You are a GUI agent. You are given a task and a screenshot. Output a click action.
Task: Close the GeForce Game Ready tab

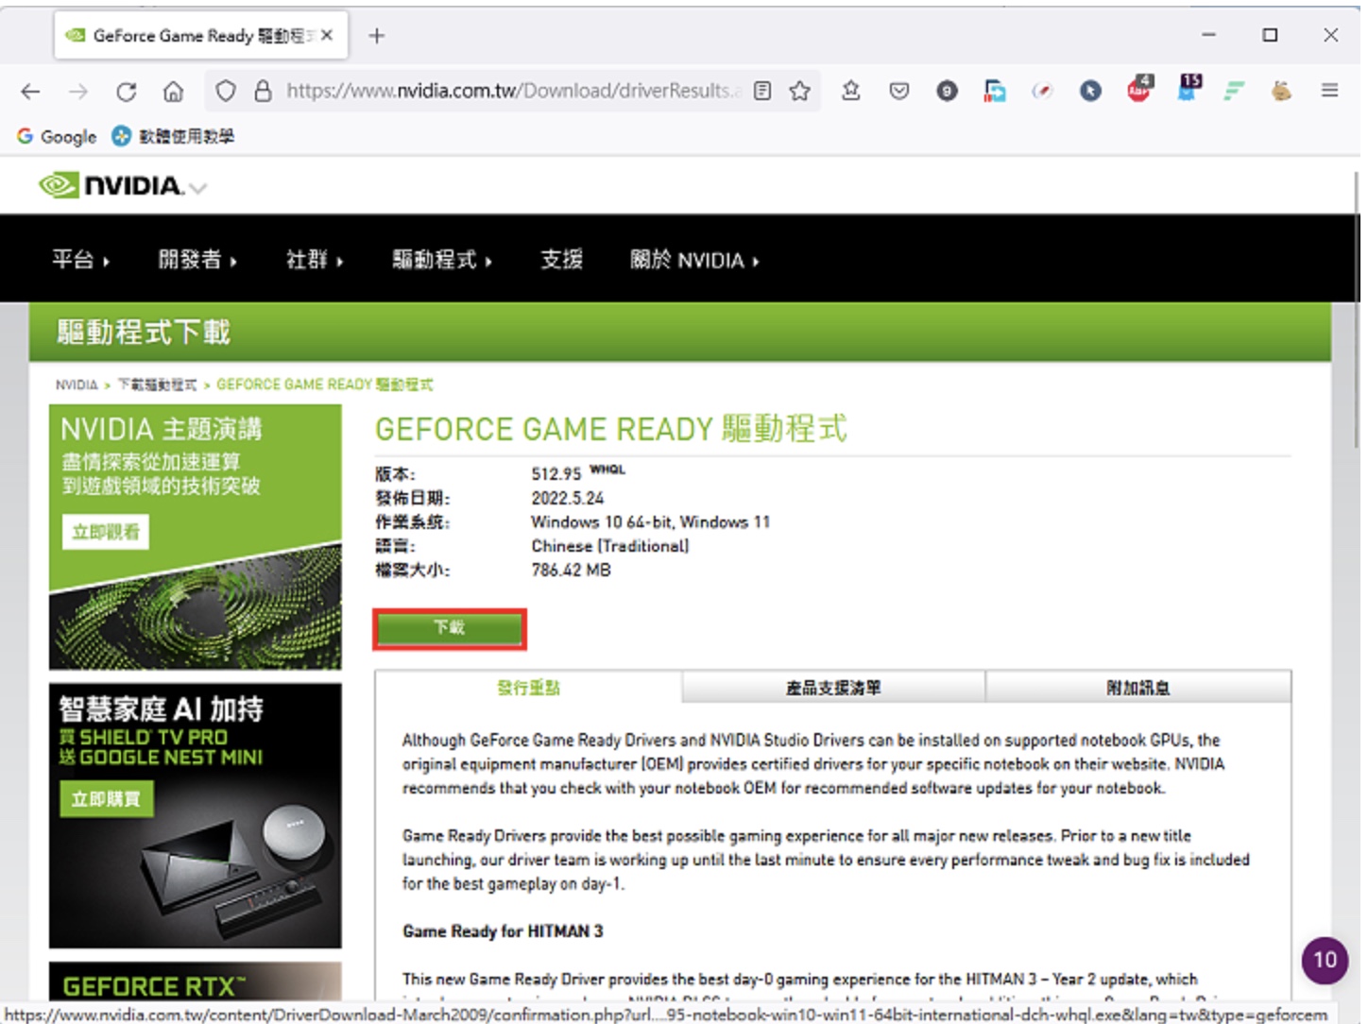pos(327,35)
